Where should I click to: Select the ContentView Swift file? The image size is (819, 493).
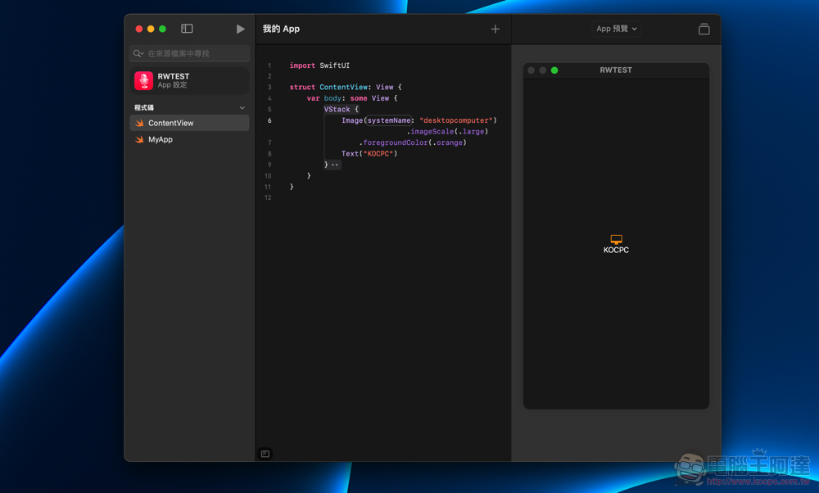point(170,123)
